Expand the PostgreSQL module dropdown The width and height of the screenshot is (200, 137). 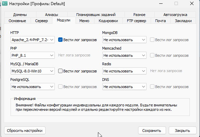33,87
